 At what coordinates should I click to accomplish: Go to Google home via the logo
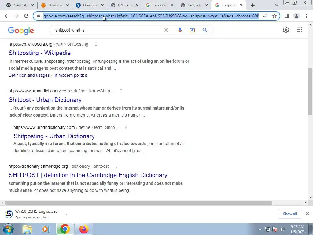[21, 31]
